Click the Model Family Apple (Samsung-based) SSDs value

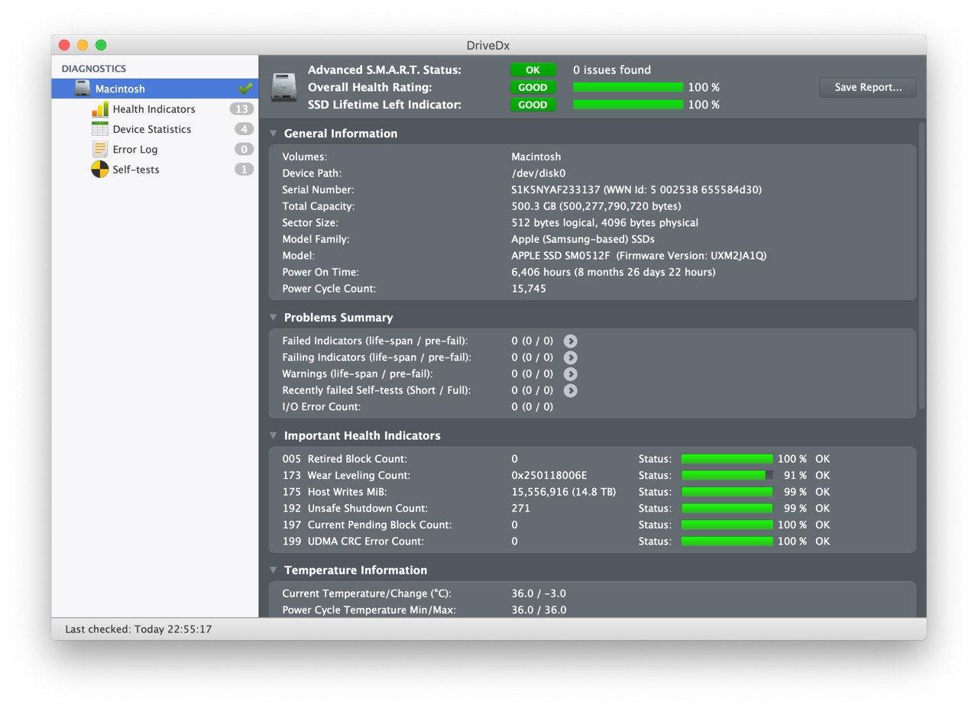(583, 239)
